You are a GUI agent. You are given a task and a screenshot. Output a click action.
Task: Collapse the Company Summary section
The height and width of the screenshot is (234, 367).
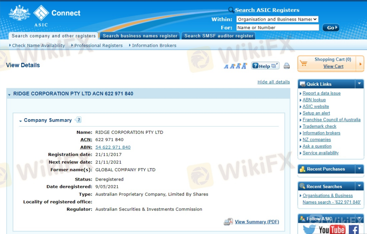tap(21, 121)
